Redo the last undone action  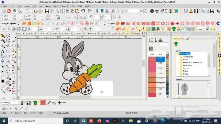pos(90,11)
